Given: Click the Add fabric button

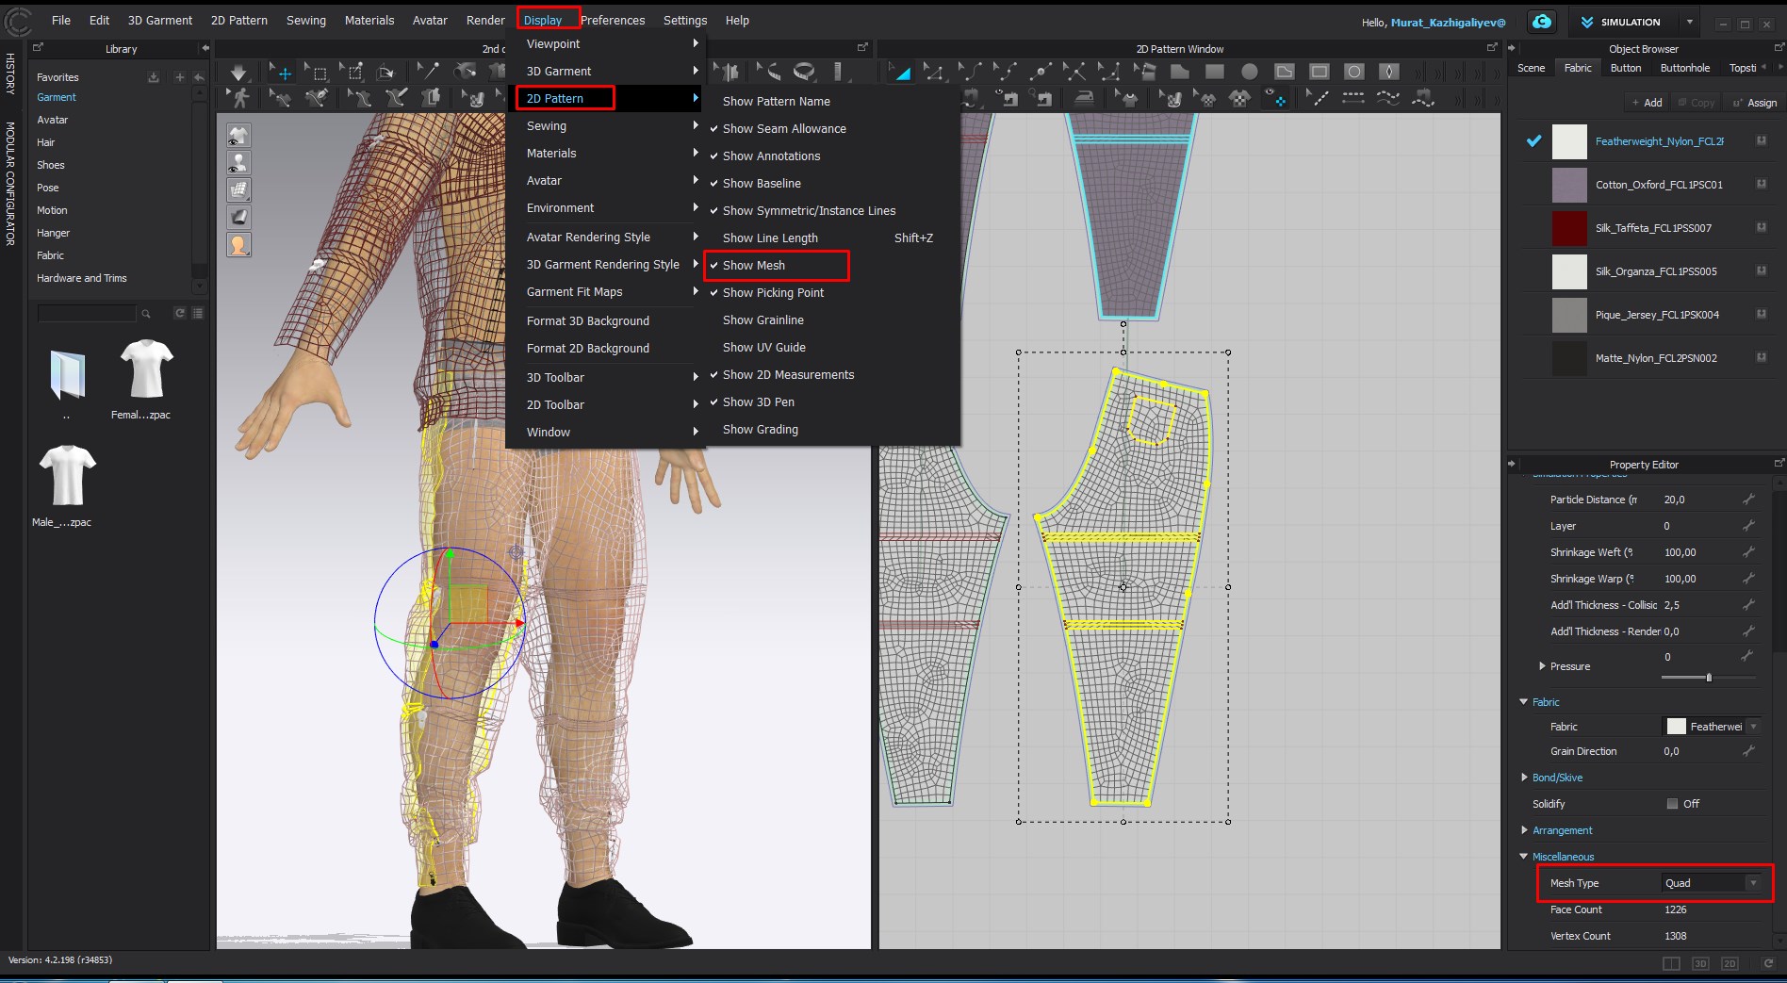Looking at the screenshot, I should click(x=1648, y=103).
